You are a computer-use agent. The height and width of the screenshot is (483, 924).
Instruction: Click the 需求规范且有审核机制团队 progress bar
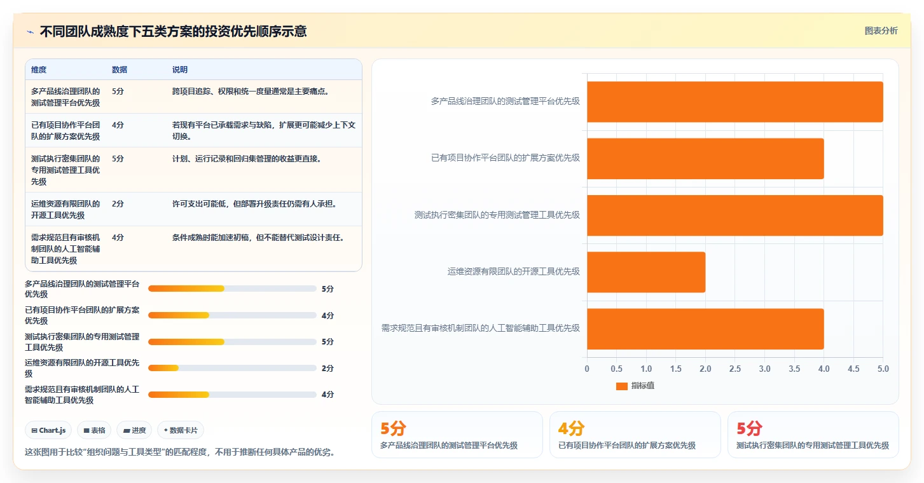coord(232,395)
